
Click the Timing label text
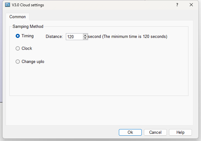(x=28, y=36)
